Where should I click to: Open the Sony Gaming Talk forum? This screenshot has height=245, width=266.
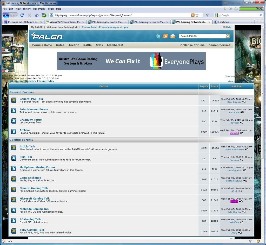coord(32,230)
